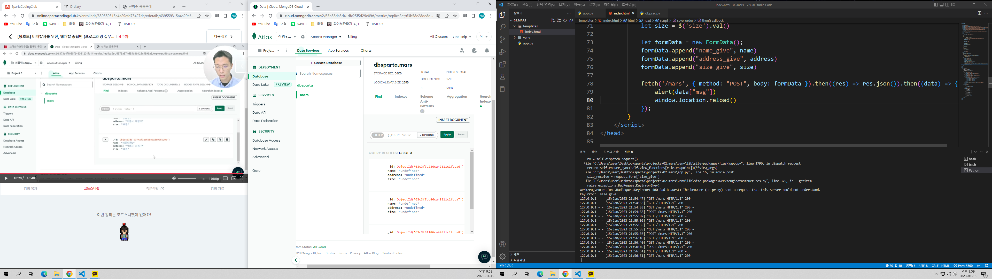Switch to the dbprac.py editor tab
Viewport: 992px width, 279px height.
click(653, 13)
